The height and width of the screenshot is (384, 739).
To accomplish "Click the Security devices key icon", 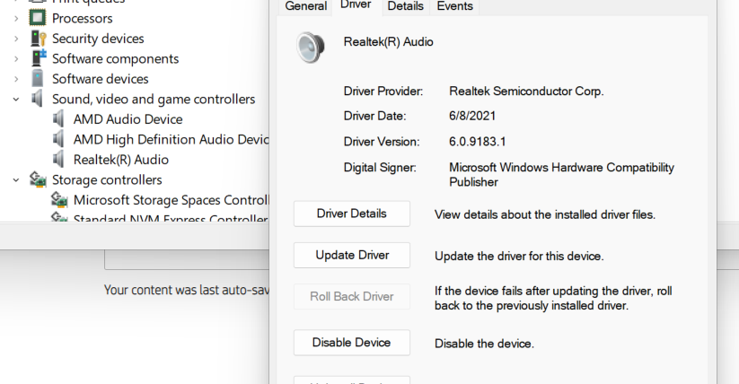I will [x=38, y=39].
